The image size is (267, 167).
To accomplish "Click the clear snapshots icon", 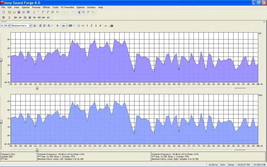I will [79, 26].
